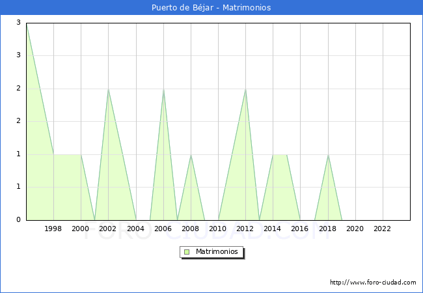Click the 0 label on y-axis
Screen dimensions: 423x293
19,220
